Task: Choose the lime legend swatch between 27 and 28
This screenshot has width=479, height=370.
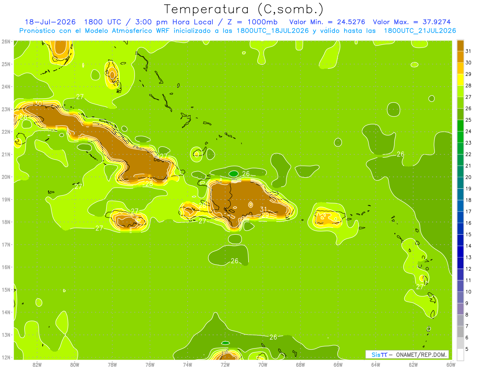Action: [x=460, y=91]
